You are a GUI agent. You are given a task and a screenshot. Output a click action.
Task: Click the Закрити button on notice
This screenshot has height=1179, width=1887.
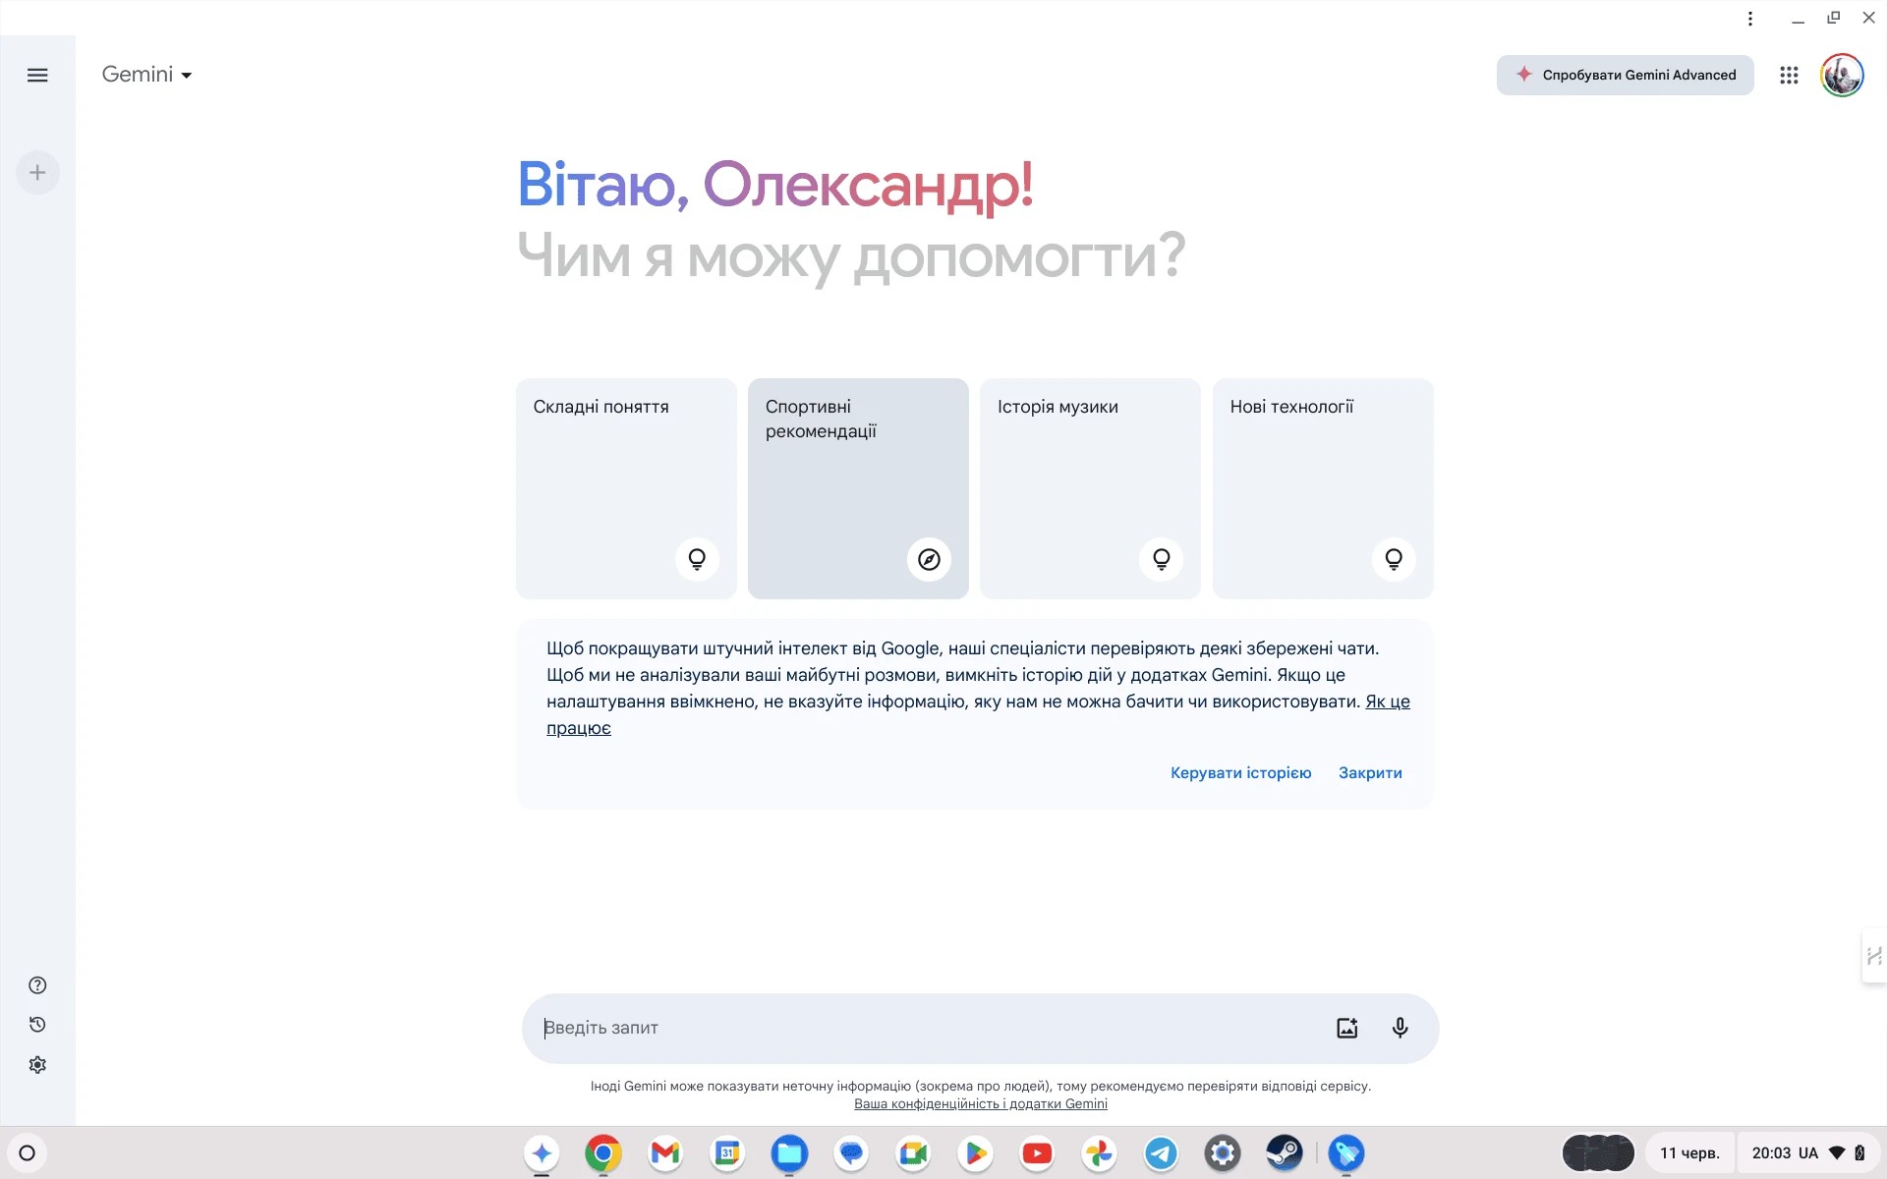[1370, 773]
